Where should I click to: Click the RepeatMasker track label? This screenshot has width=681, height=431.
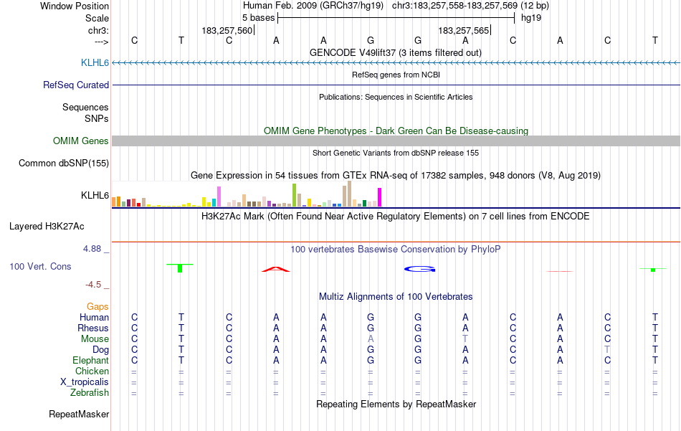[x=79, y=415]
